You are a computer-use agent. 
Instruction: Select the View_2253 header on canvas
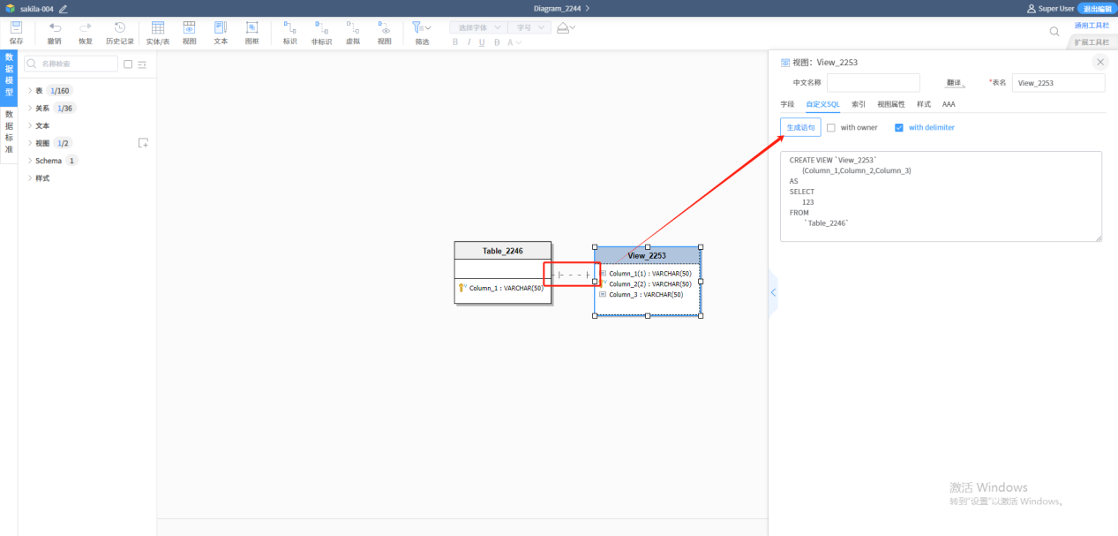point(648,255)
